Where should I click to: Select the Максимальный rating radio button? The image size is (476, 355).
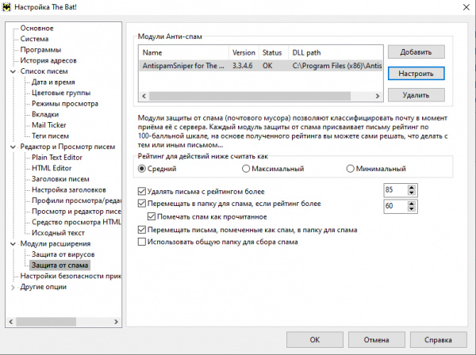pos(246,169)
